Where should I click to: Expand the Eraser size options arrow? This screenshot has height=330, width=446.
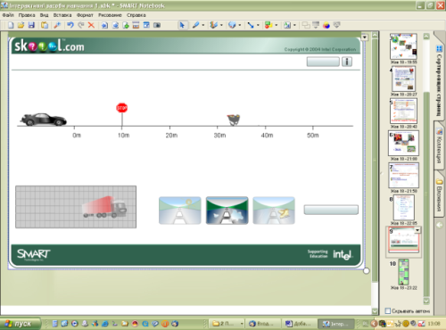(240, 25)
